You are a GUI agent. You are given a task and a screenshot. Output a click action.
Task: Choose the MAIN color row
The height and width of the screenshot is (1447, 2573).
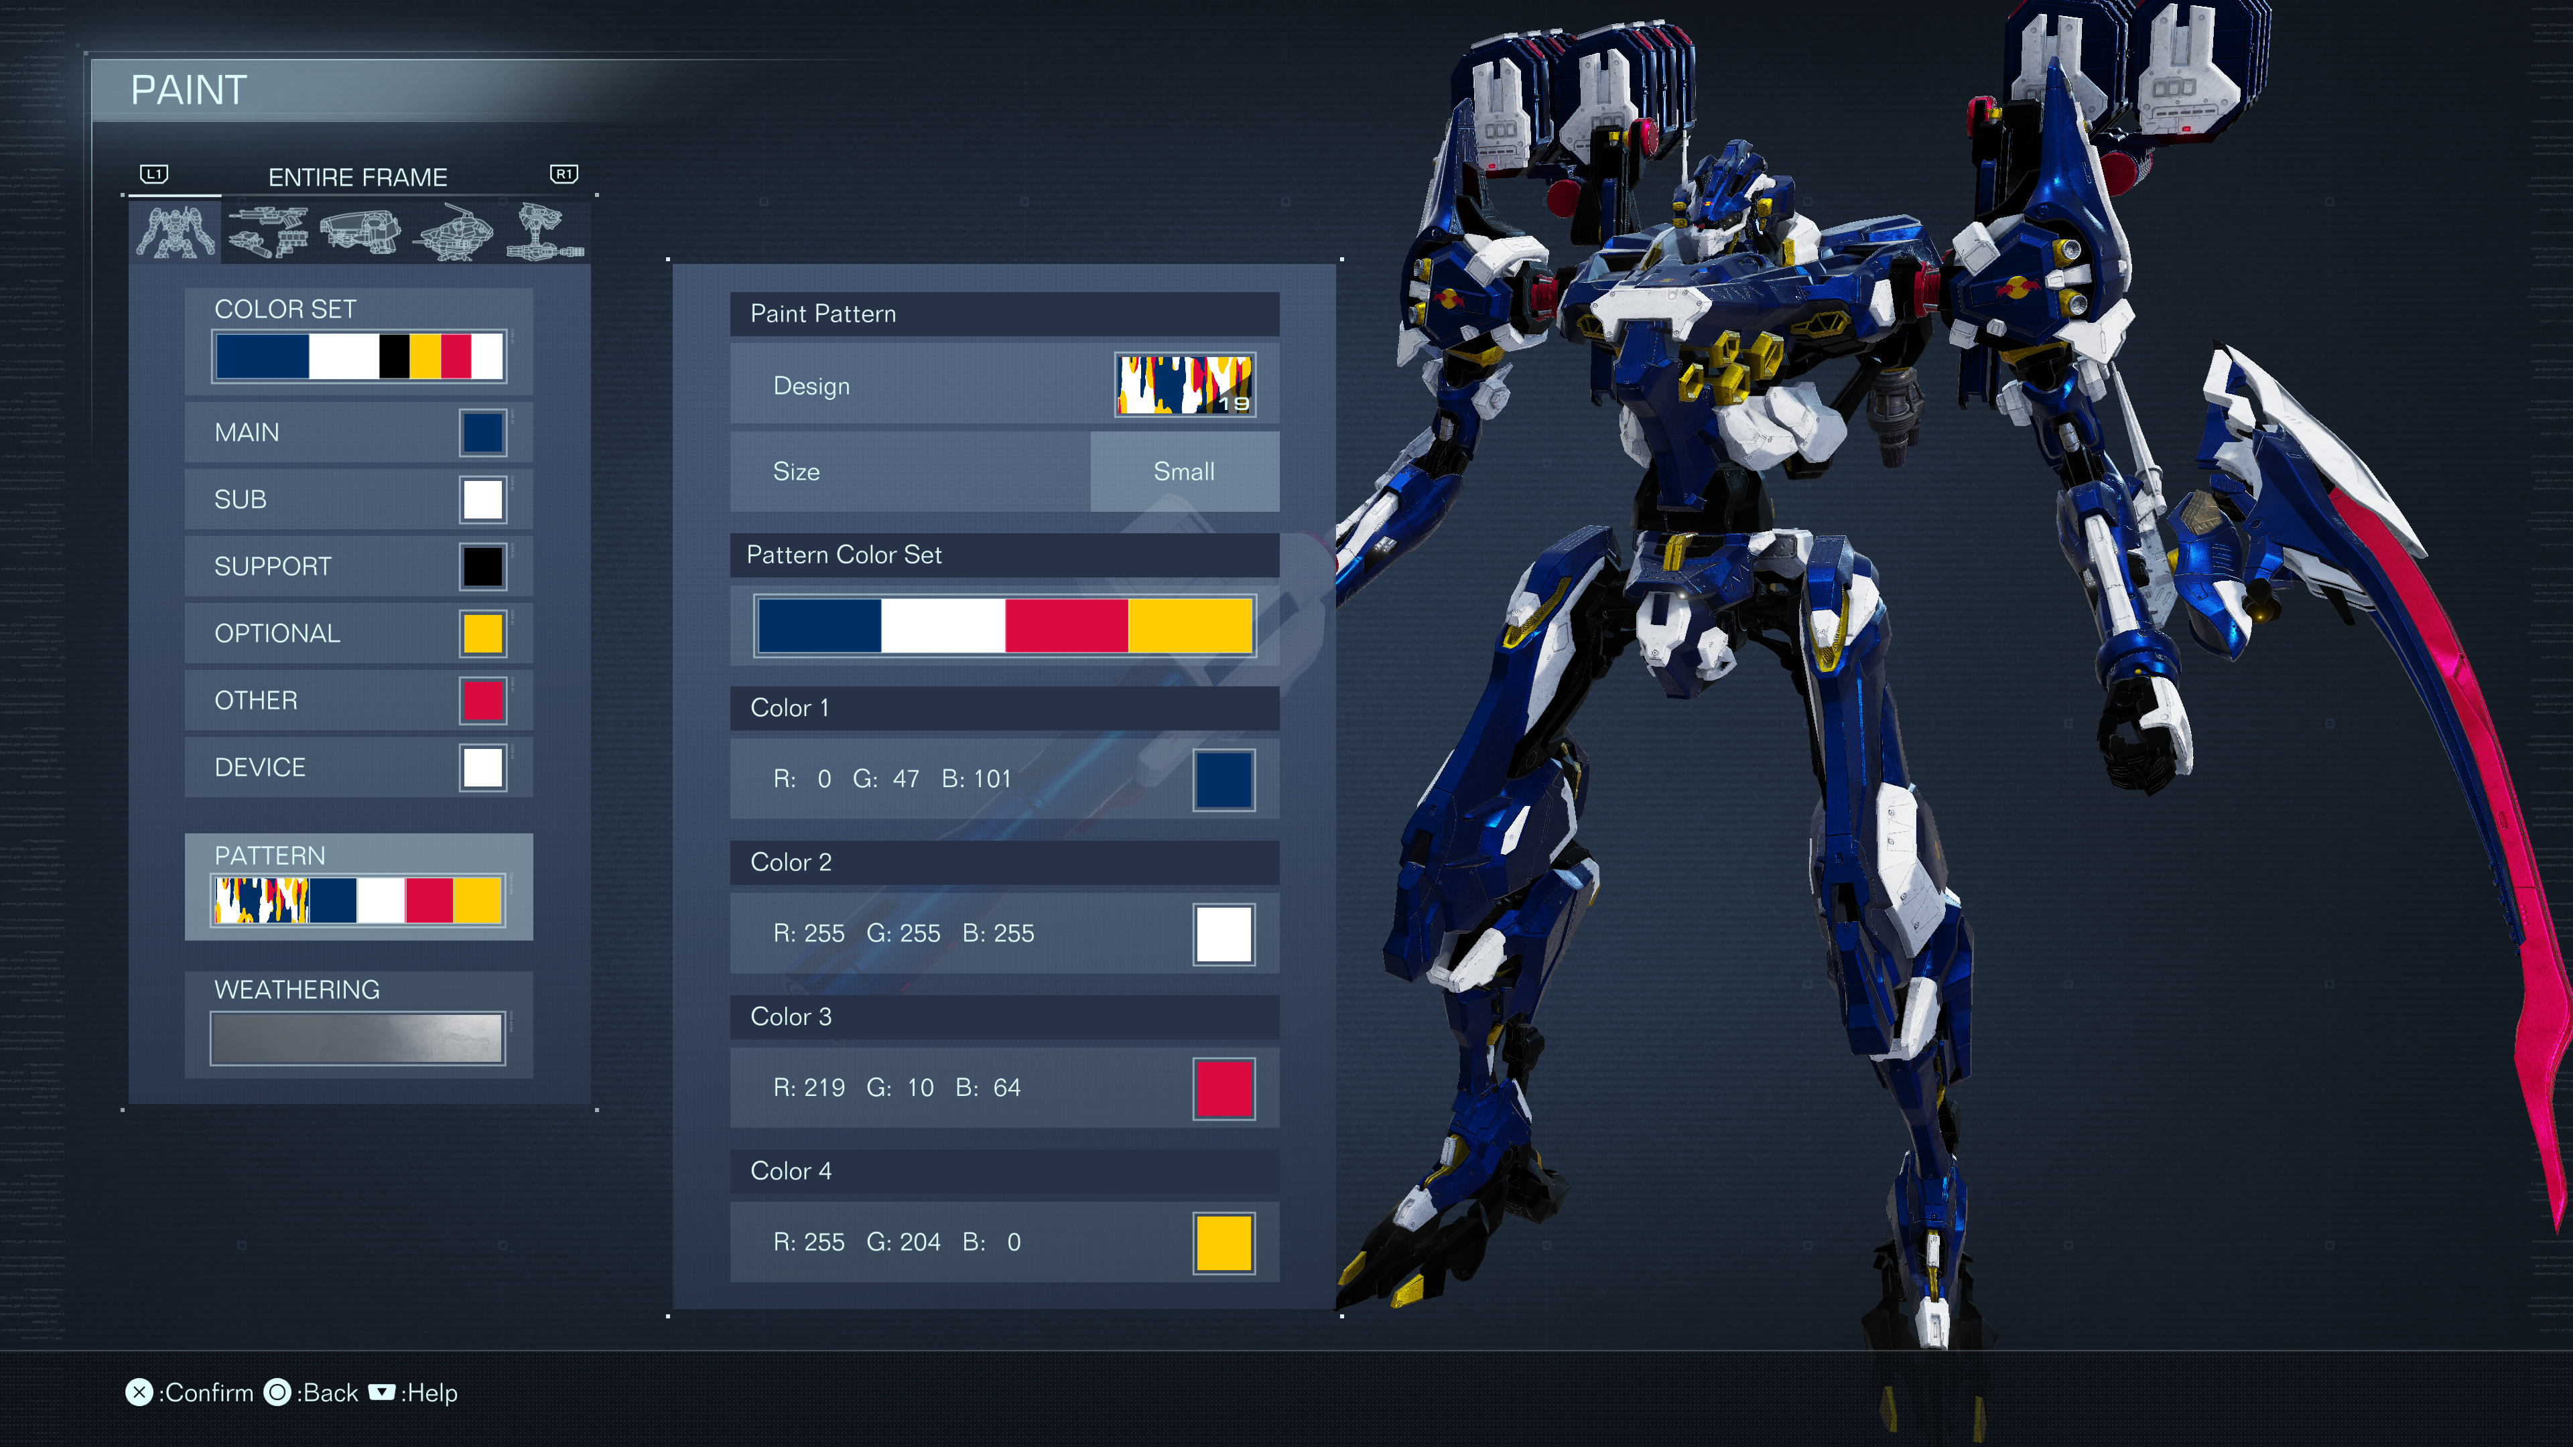point(358,432)
